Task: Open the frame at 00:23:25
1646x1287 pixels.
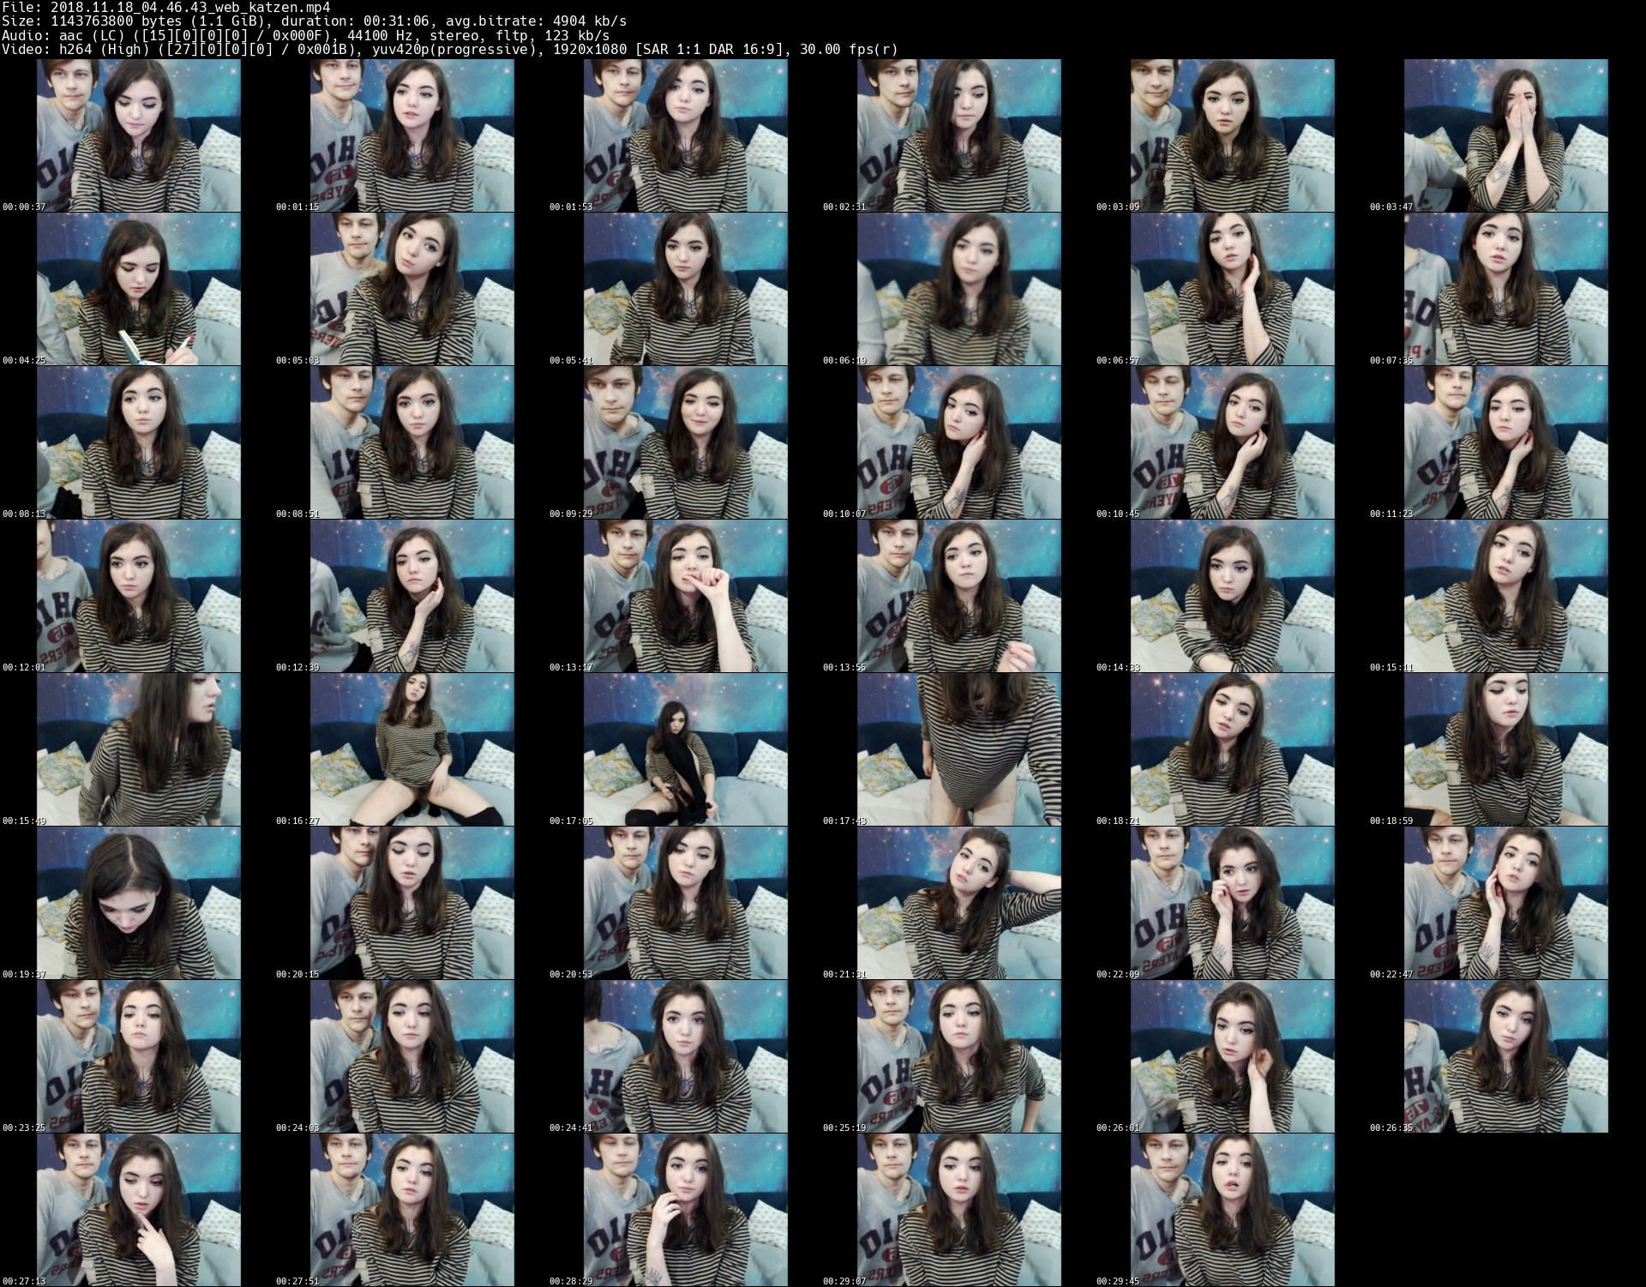Action: [x=139, y=1056]
